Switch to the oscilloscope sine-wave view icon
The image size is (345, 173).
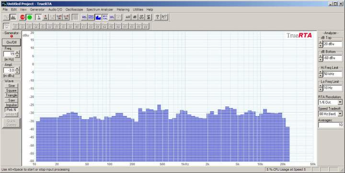pyautogui.click(x=6, y=17)
